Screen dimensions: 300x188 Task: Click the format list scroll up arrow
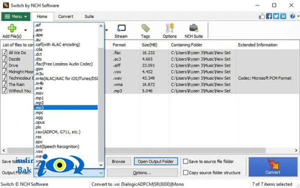101,26
